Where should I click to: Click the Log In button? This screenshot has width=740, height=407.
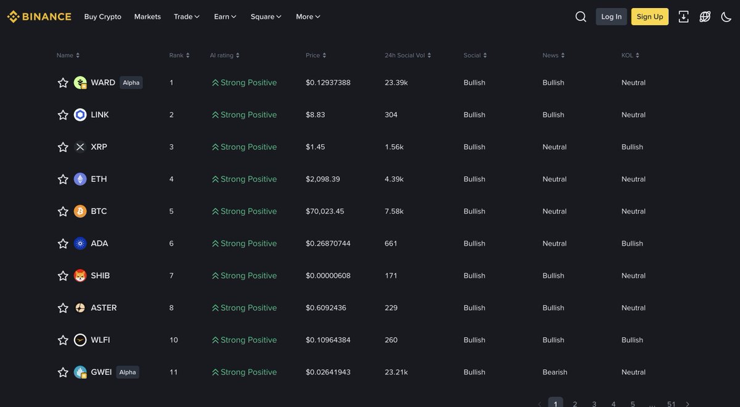[611, 17]
